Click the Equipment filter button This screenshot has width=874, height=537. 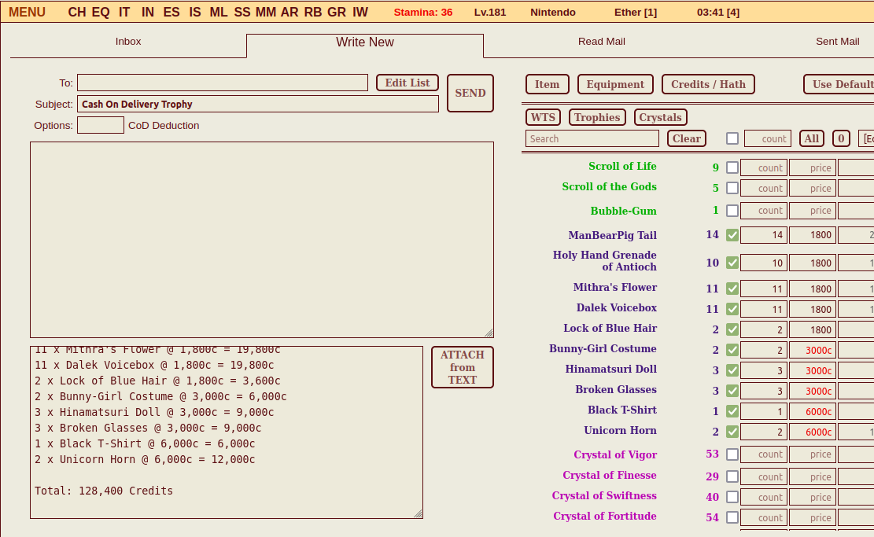point(615,84)
